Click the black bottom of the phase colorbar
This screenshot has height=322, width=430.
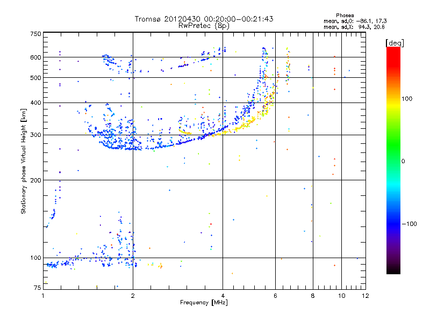[x=393, y=270]
